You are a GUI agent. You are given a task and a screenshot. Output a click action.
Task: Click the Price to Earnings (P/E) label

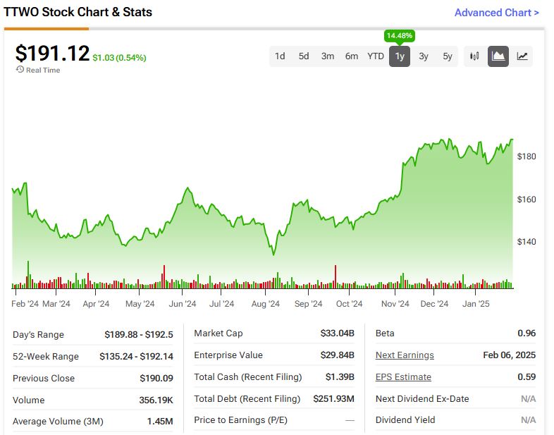[x=240, y=420]
